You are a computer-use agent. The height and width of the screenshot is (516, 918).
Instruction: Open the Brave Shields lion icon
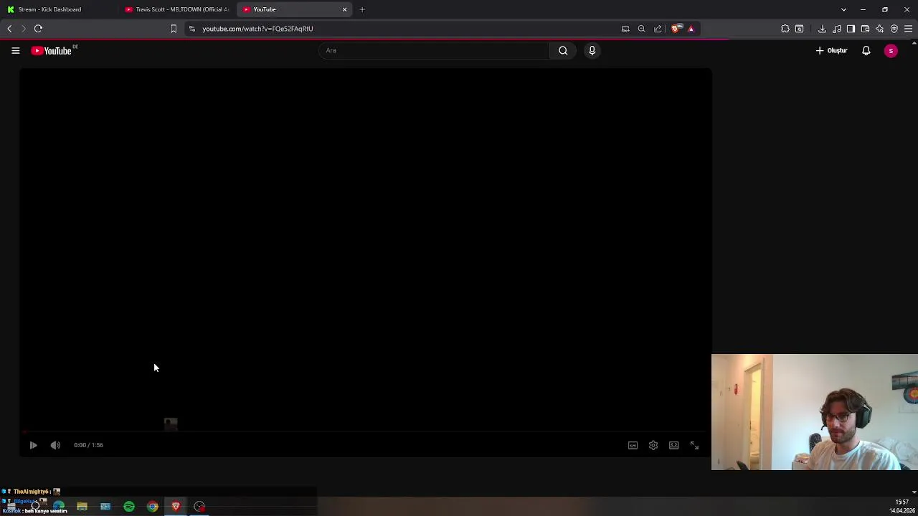[x=676, y=29]
